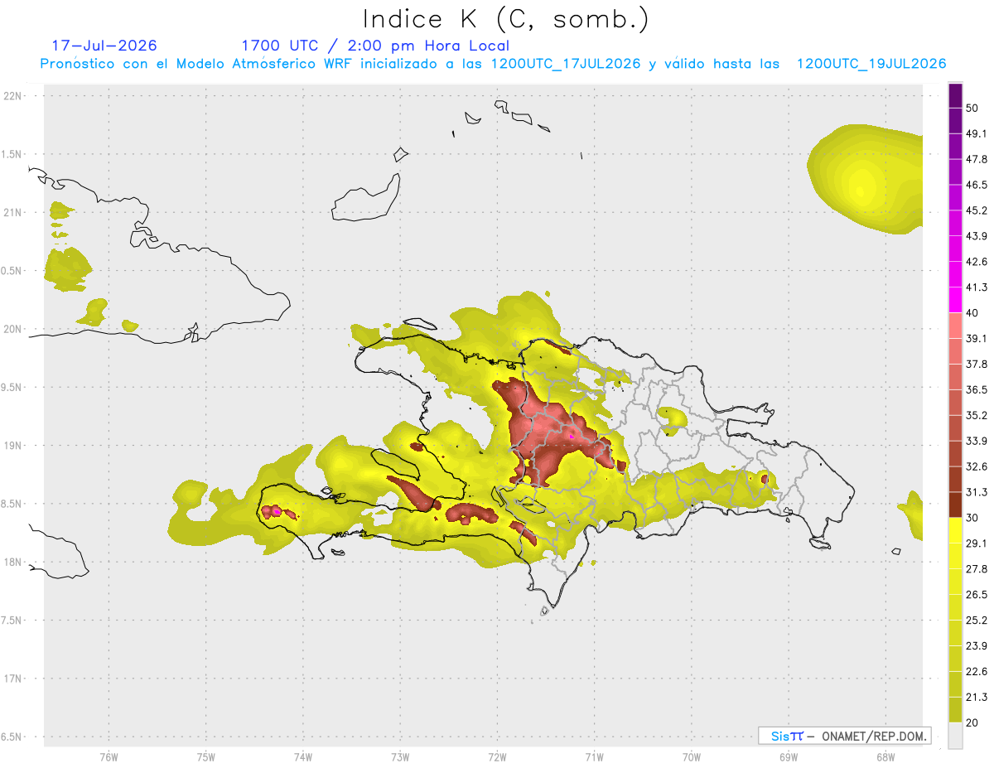Click the '33.9' color bar value
994x768 pixels.
(977, 441)
